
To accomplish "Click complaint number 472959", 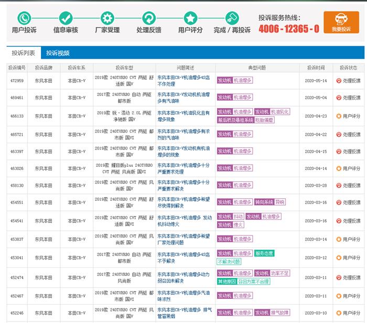I will pos(17,81).
